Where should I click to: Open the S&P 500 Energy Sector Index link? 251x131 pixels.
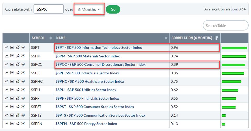tap(86, 124)
